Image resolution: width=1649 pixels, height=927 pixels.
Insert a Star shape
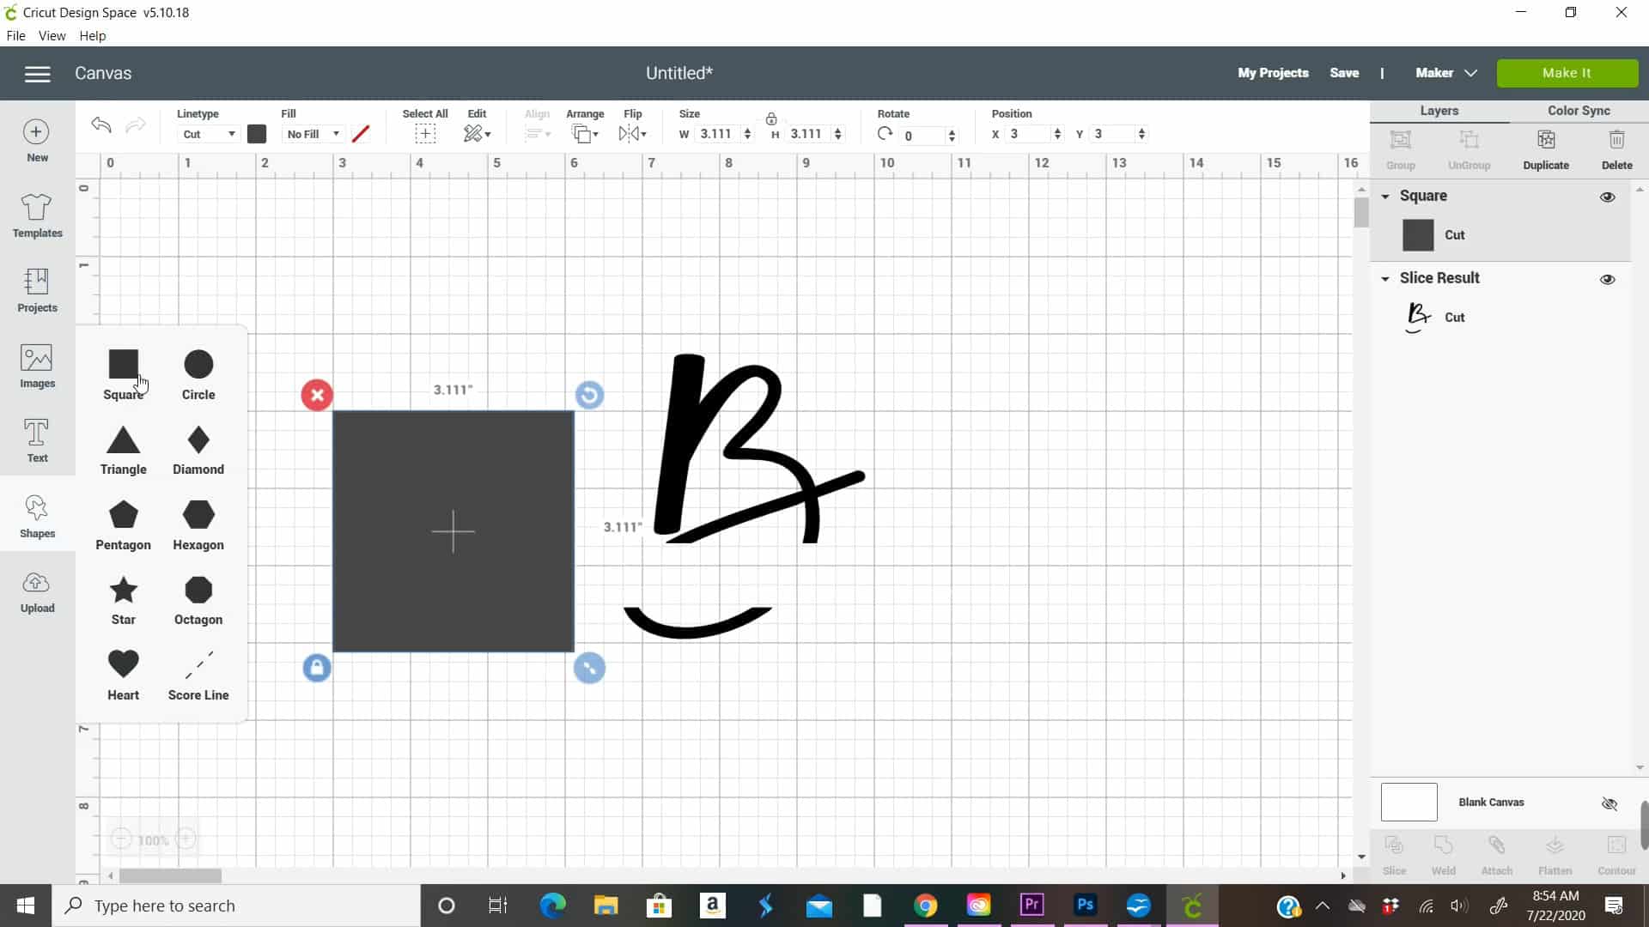(123, 601)
